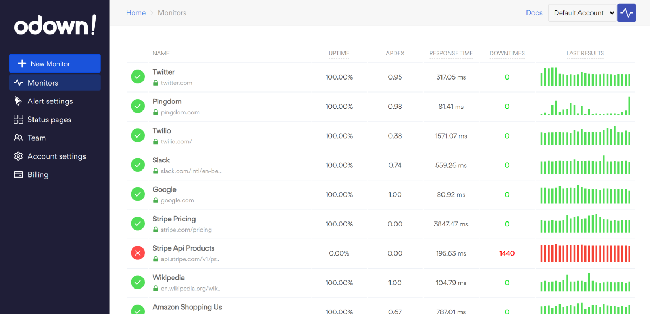The width and height of the screenshot is (650, 314).
Task: Click the Status pages grid icon
Action: pos(18,120)
